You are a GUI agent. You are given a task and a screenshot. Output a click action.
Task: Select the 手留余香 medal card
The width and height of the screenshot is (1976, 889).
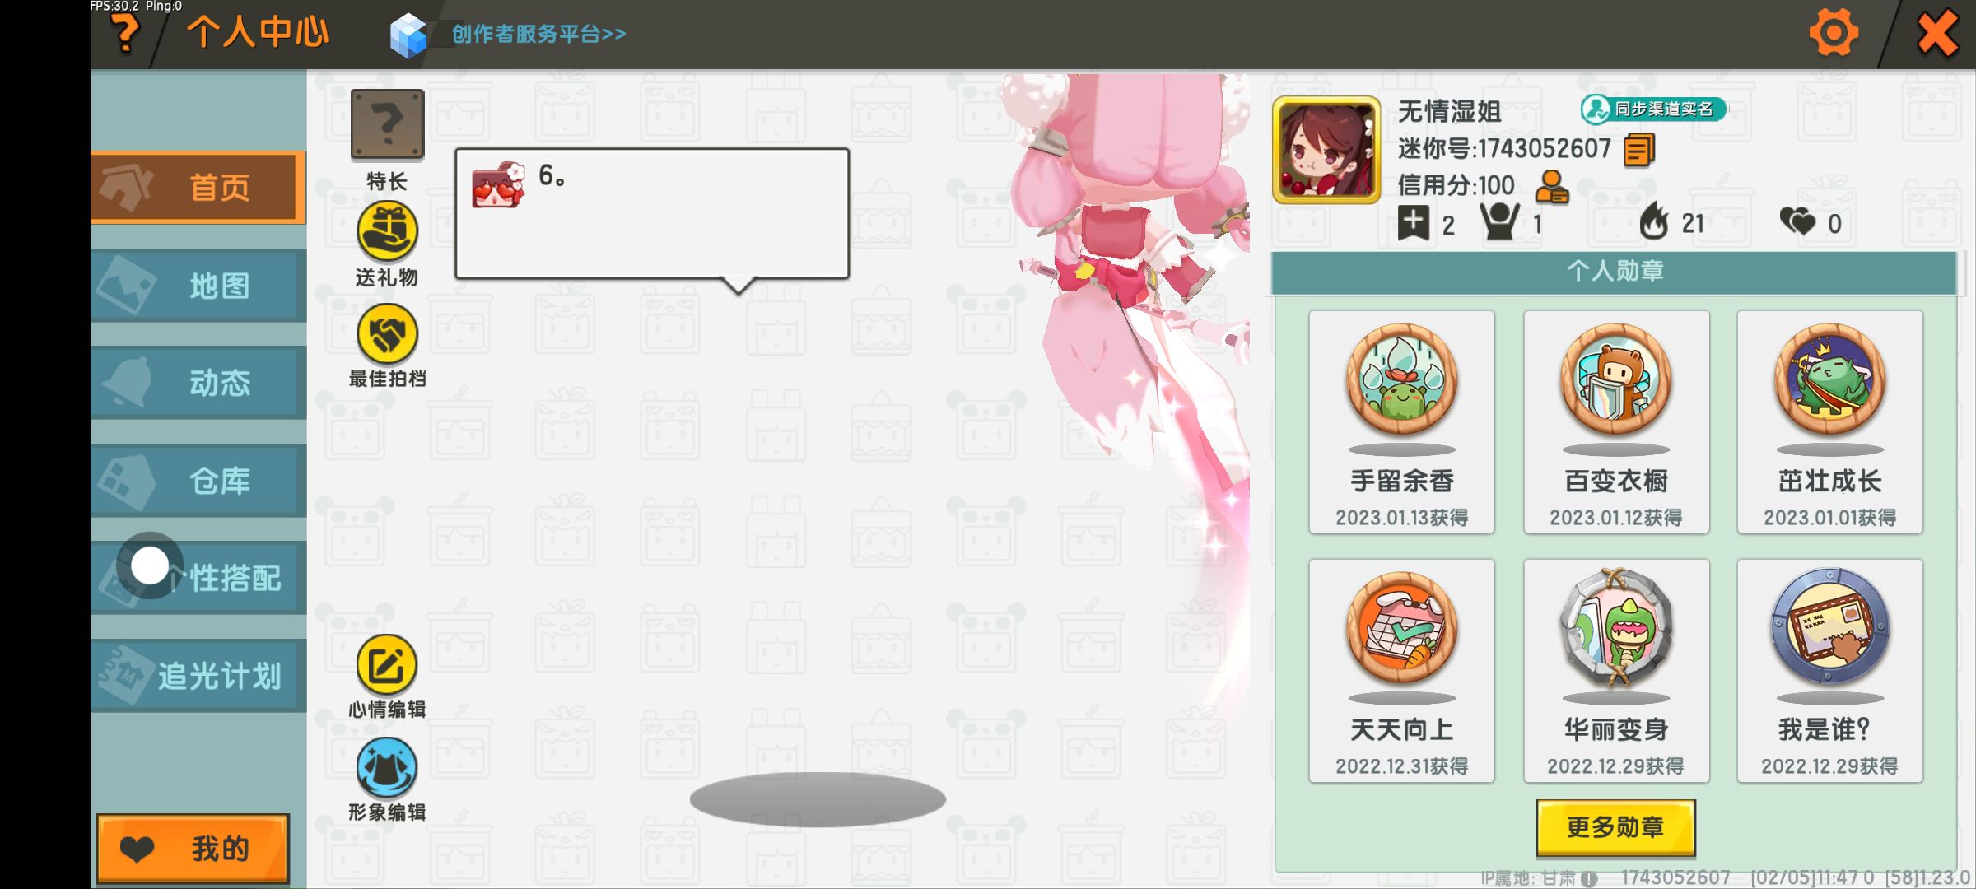coord(1401,422)
